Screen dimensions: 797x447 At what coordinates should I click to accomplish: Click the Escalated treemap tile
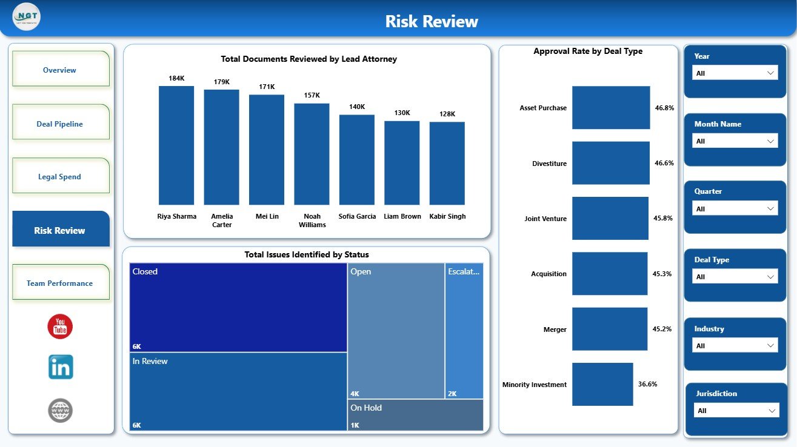(x=464, y=331)
